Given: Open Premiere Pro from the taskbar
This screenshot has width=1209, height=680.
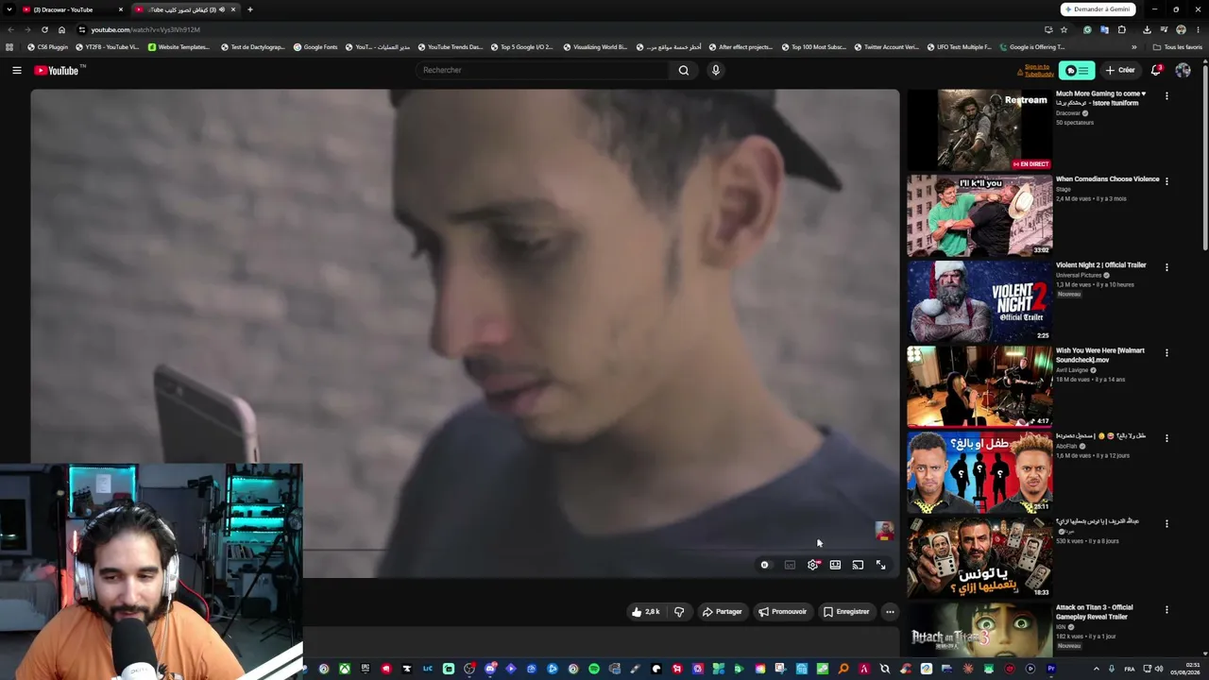Looking at the screenshot, I should 1050,669.
